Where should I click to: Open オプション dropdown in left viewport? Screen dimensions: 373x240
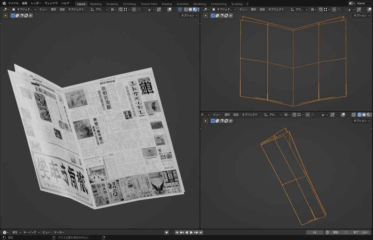point(189,15)
